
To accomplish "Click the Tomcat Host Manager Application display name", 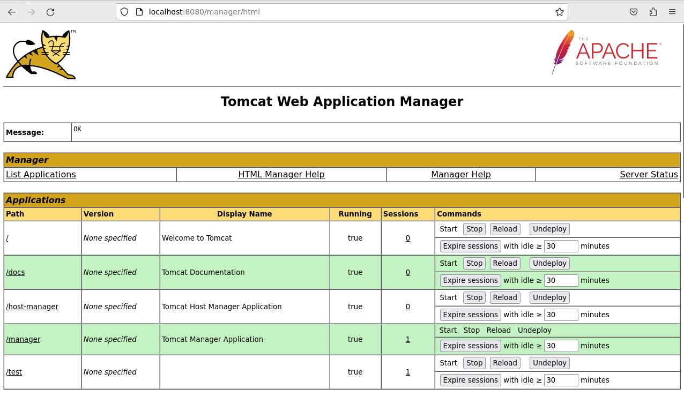I will click(x=221, y=307).
